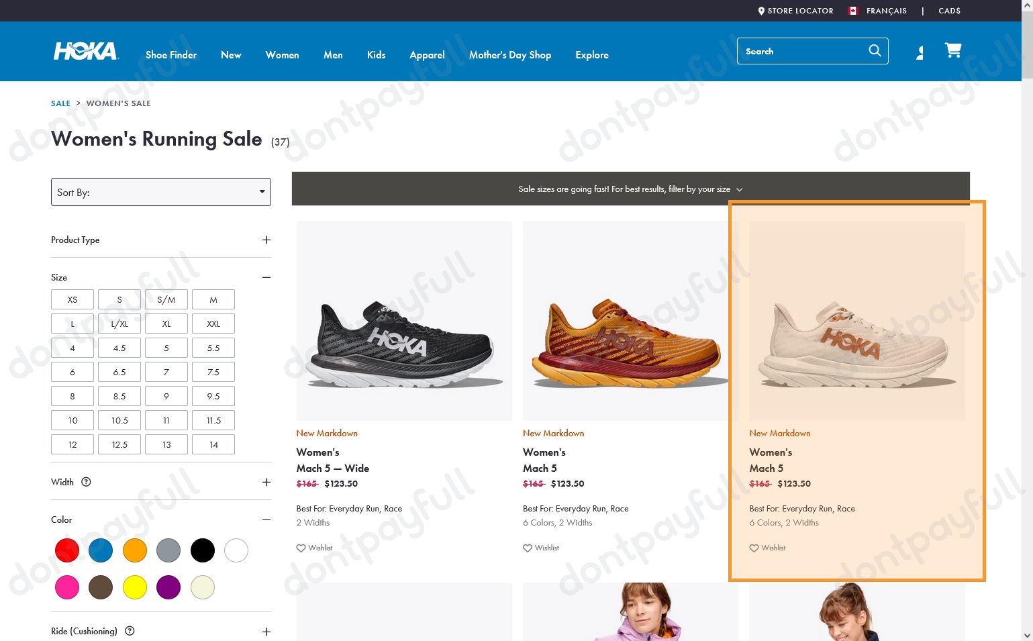Click the HOKA logo
The image size is (1033, 641).
click(85, 50)
